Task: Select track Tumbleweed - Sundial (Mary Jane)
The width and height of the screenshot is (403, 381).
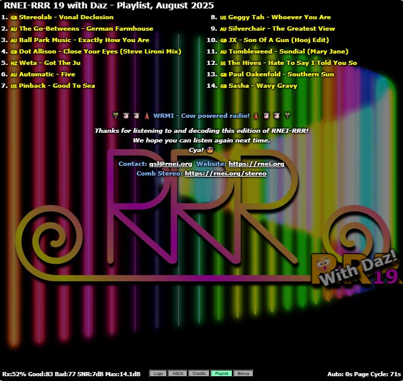Action: pos(288,52)
